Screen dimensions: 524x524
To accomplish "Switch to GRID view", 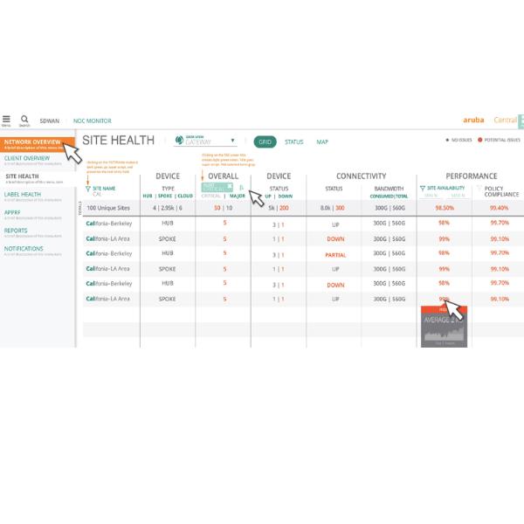I will 264,141.
